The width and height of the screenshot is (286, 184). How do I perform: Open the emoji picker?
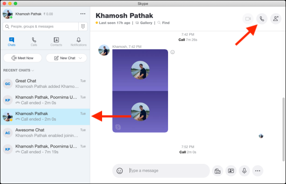(x=119, y=170)
